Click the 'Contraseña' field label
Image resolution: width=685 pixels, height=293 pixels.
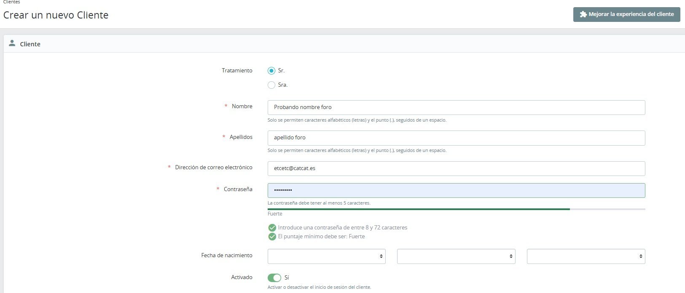click(x=238, y=189)
